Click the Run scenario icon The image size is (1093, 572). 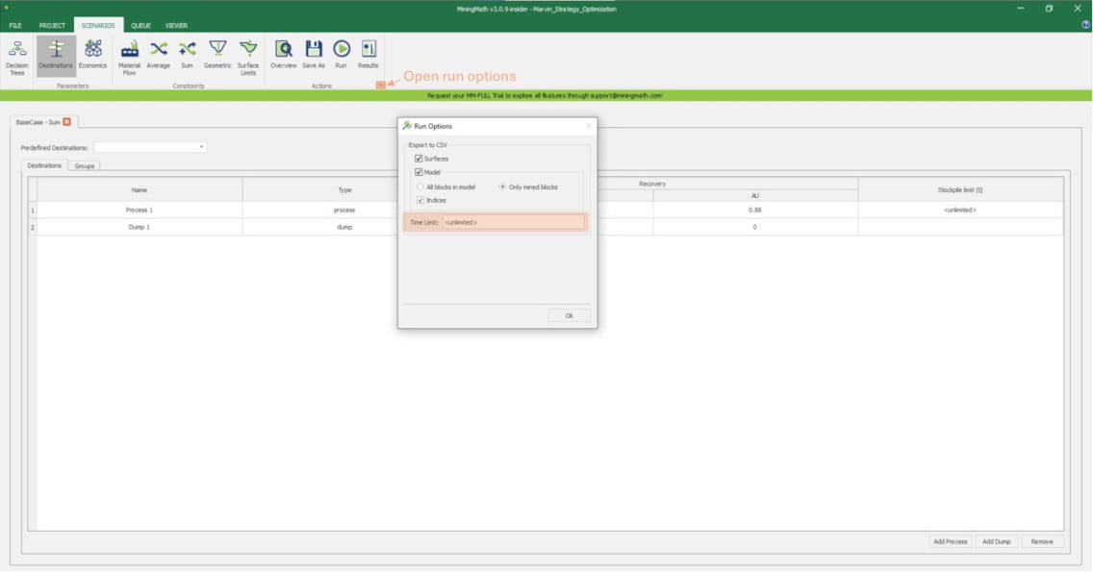341,55
